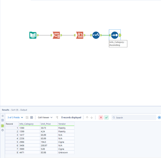The width and height of the screenshot is (161, 158).
Task: Select Info_Category cell 3406
Action: pos(29,146)
